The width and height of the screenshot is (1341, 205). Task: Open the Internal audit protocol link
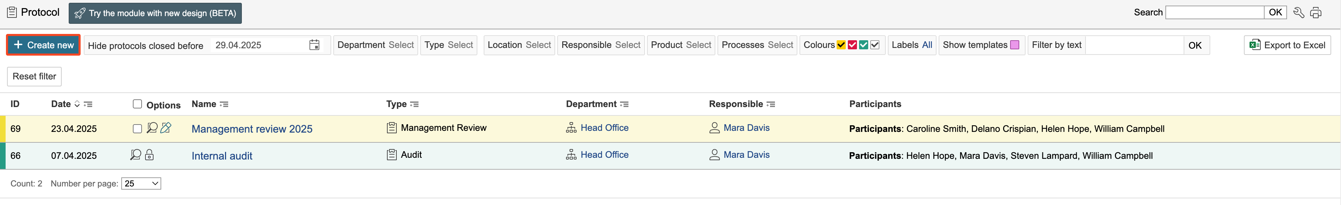pyautogui.click(x=222, y=156)
